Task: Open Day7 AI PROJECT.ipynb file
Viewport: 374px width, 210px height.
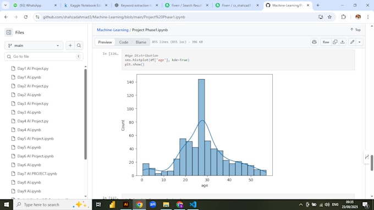Action: click(x=37, y=174)
